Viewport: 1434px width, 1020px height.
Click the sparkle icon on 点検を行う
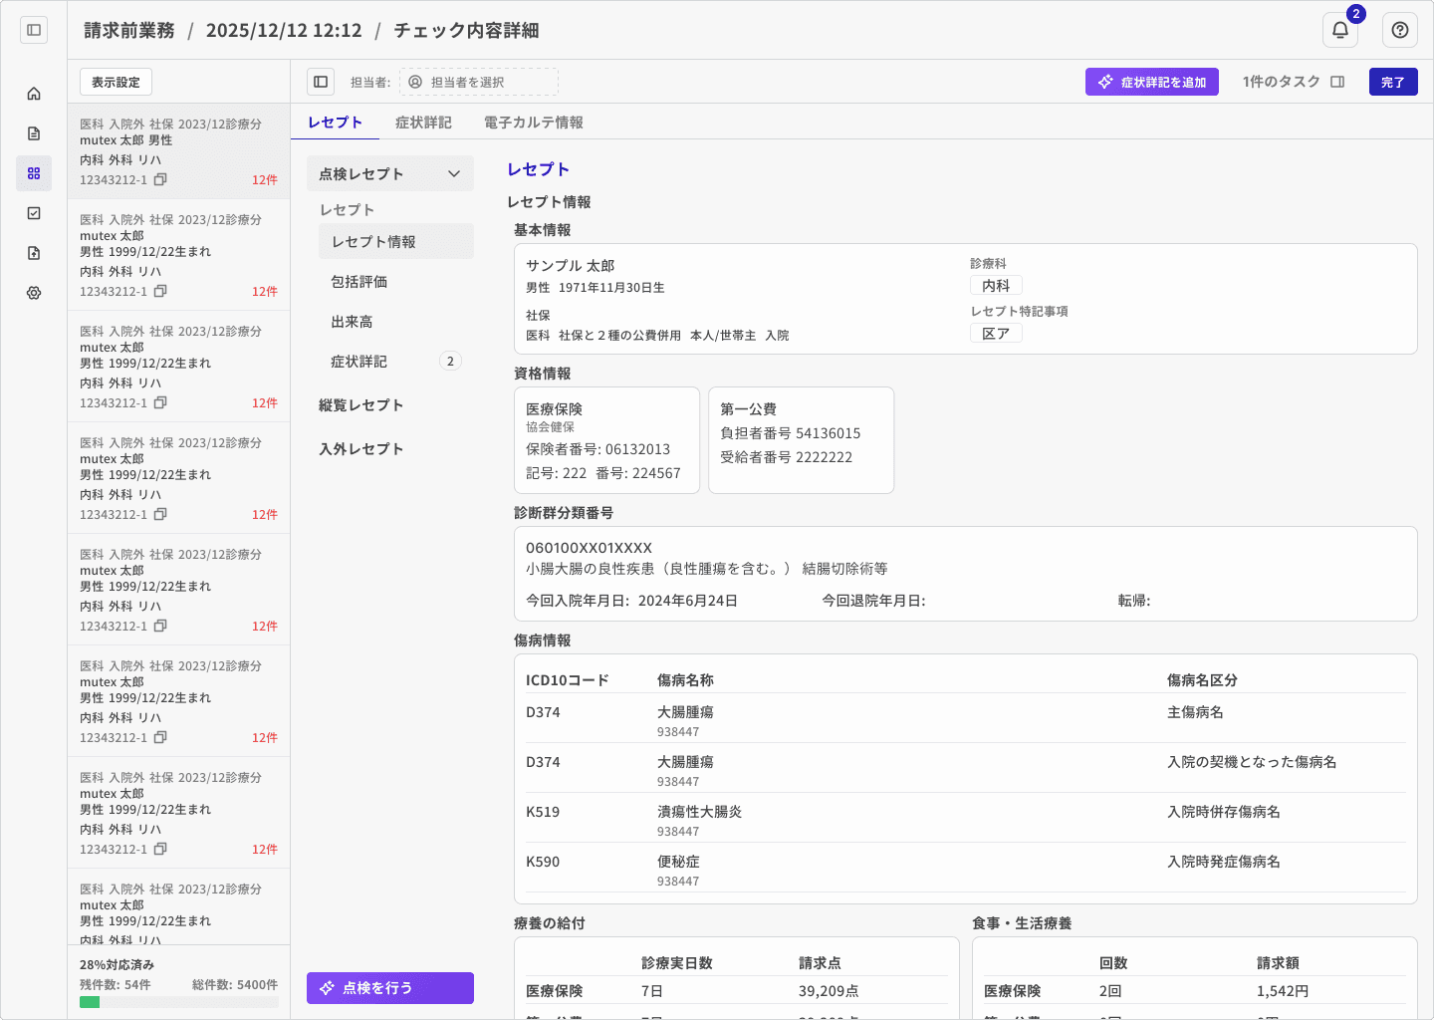327,988
